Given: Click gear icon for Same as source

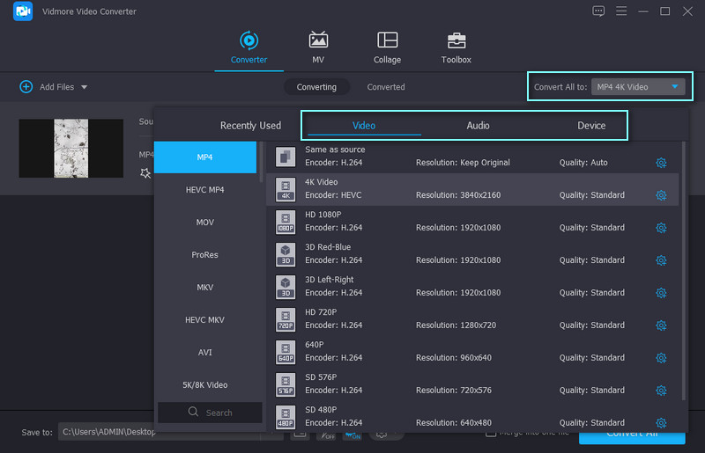Looking at the screenshot, I should (661, 163).
